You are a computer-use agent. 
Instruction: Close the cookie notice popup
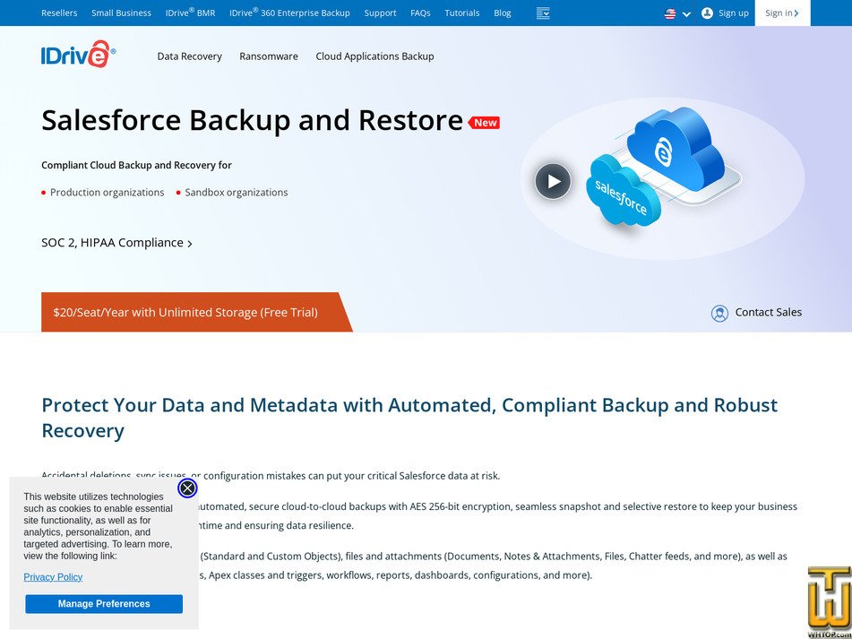[187, 488]
